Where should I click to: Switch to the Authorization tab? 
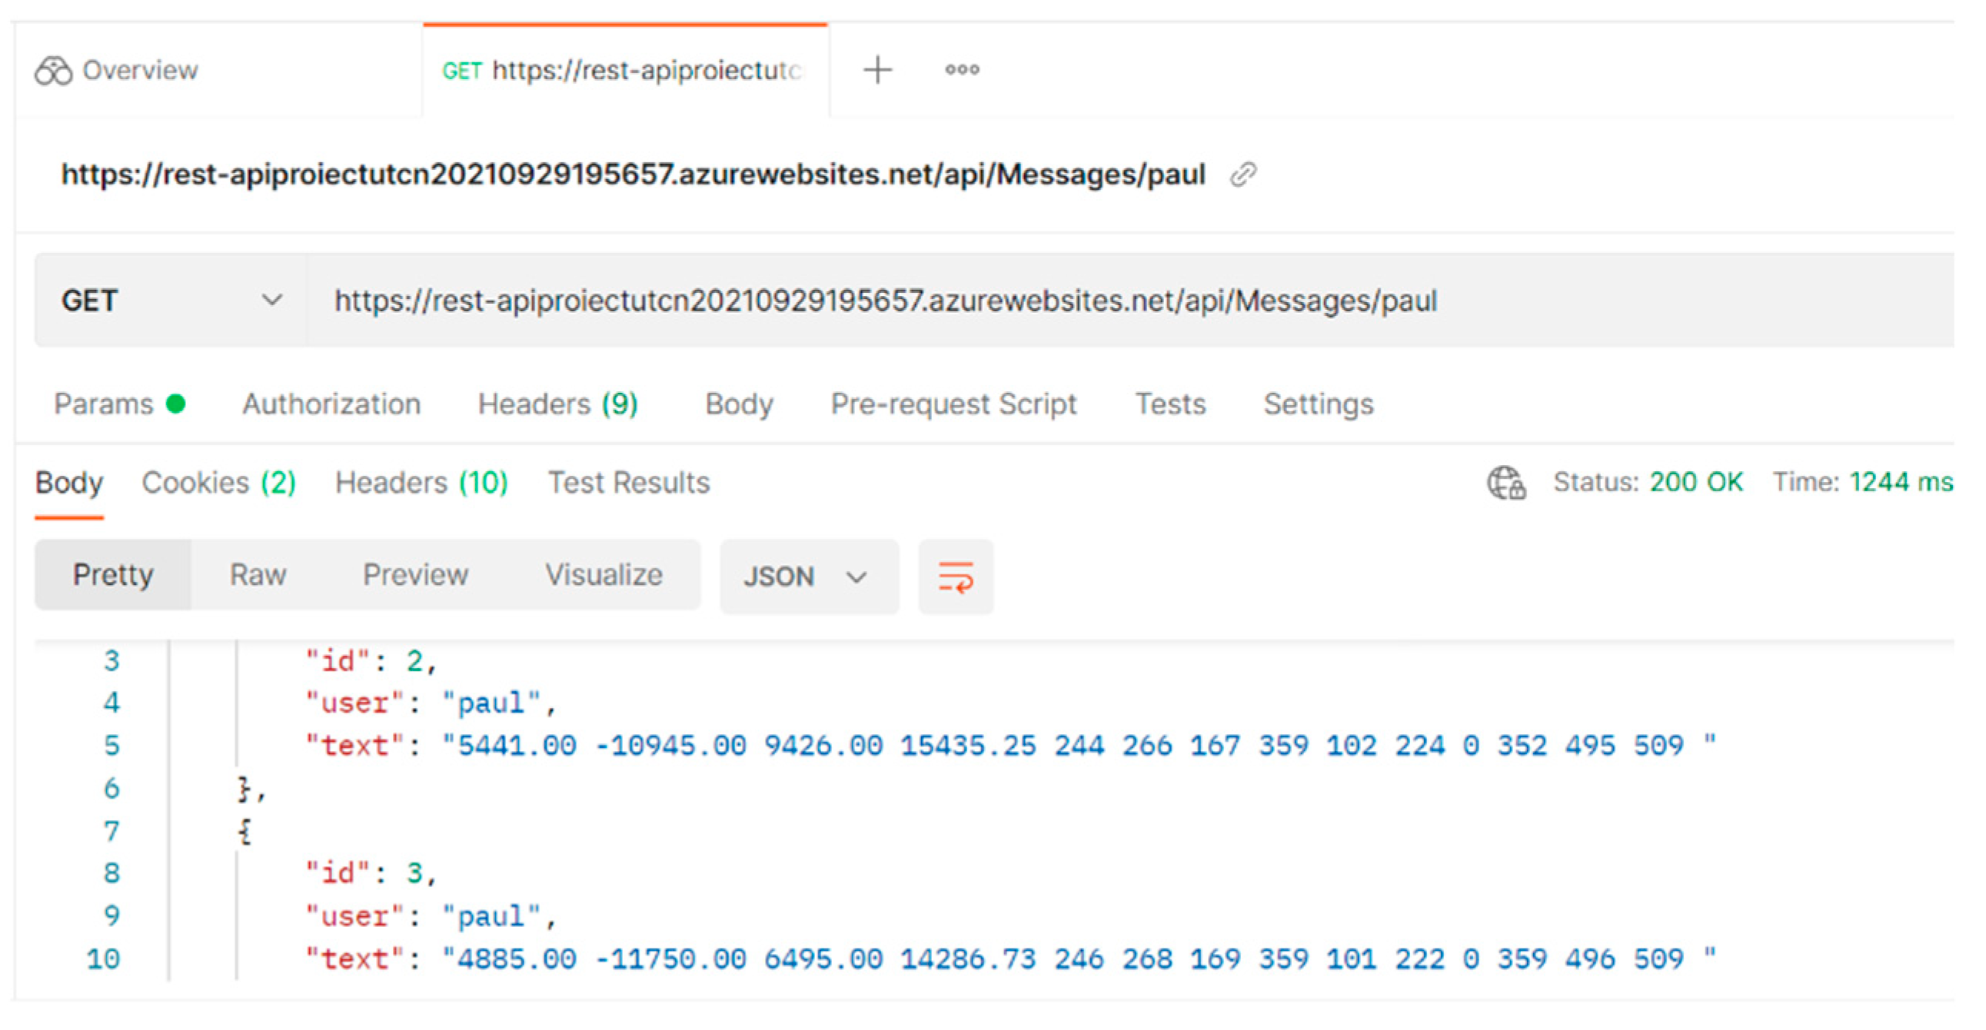point(331,404)
